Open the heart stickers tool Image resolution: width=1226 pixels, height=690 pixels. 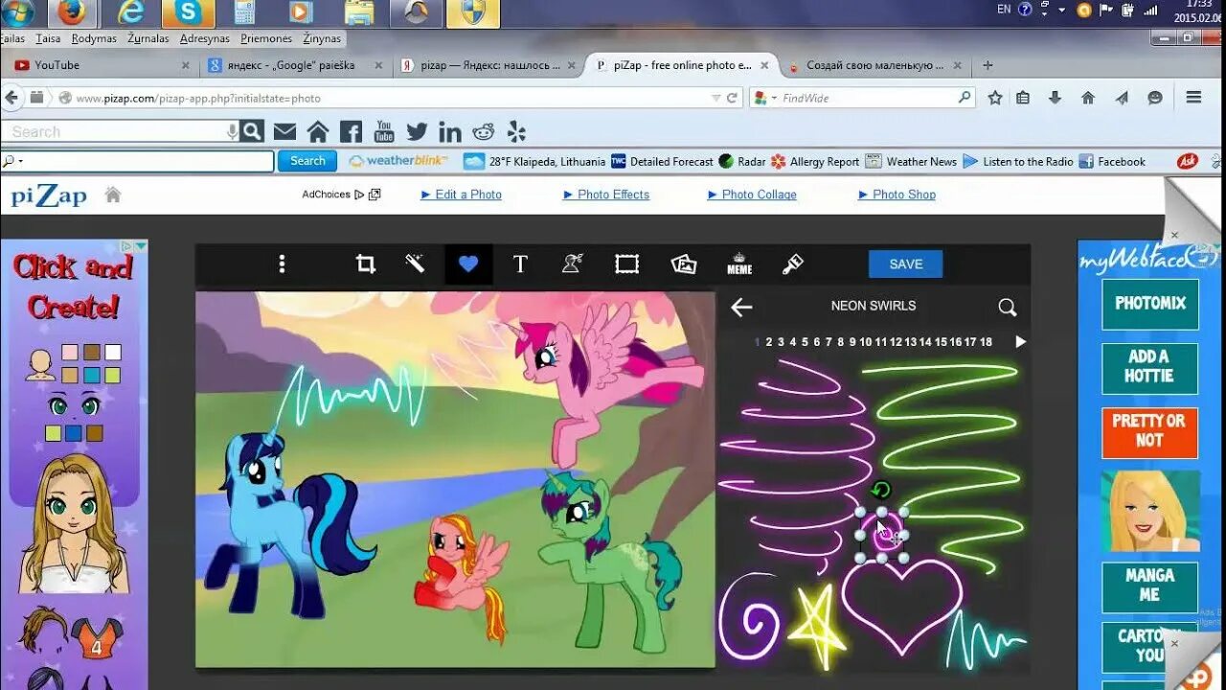point(468,264)
